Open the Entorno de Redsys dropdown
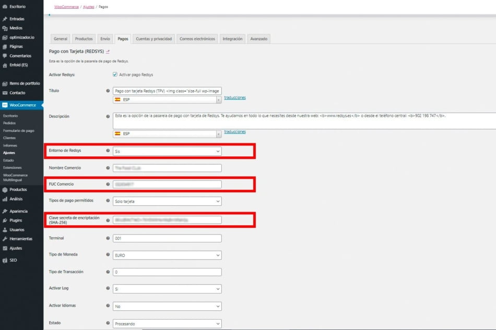 [167, 151]
